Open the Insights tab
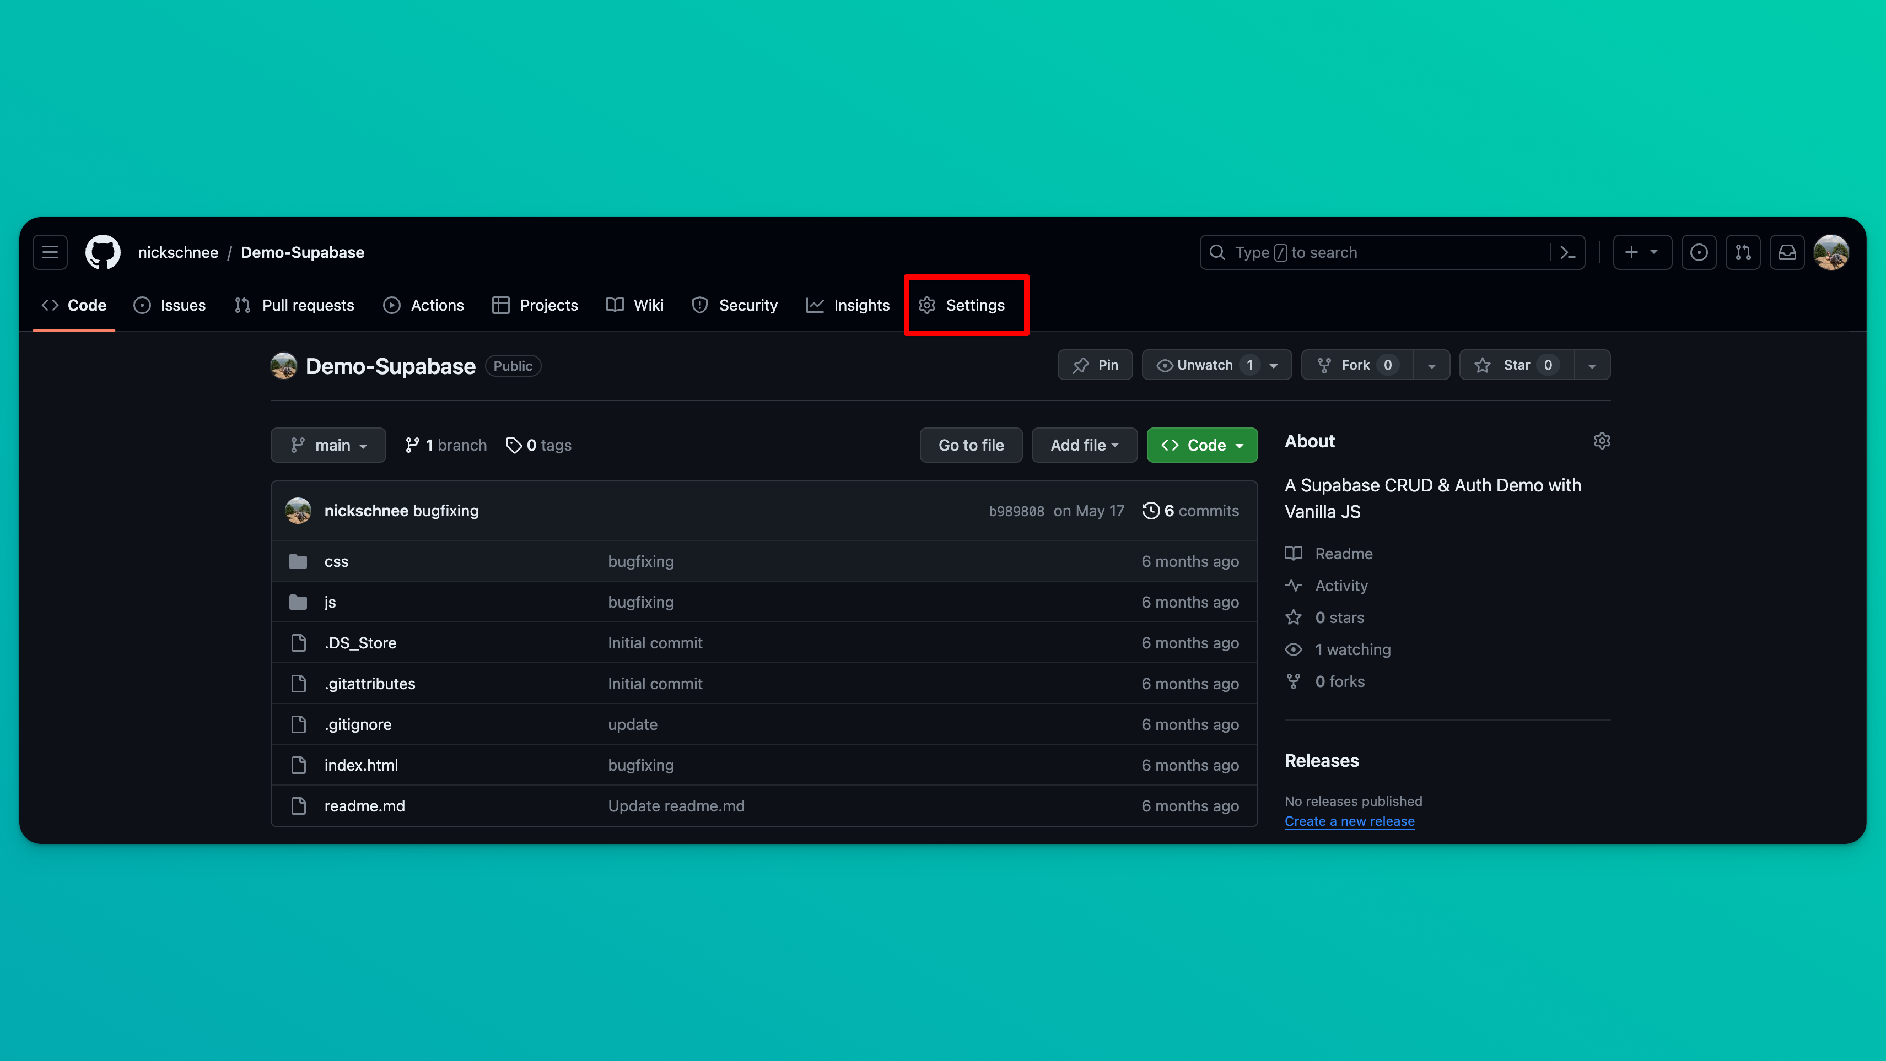1886x1061 pixels. tap(847, 305)
